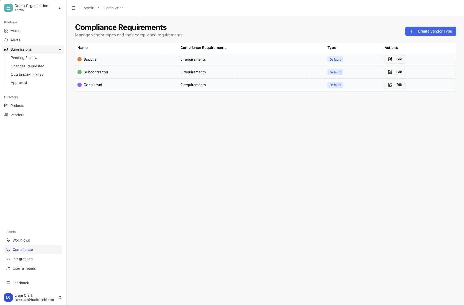Open the Integrations link icon

[x=8, y=259]
